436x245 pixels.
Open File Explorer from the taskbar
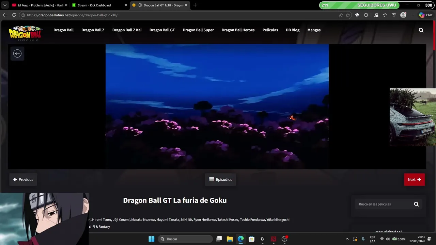click(230, 239)
